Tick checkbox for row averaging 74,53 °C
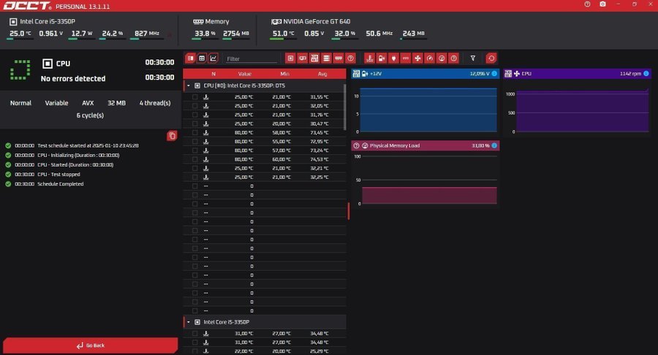The image size is (658, 355). pyautogui.click(x=194, y=159)
